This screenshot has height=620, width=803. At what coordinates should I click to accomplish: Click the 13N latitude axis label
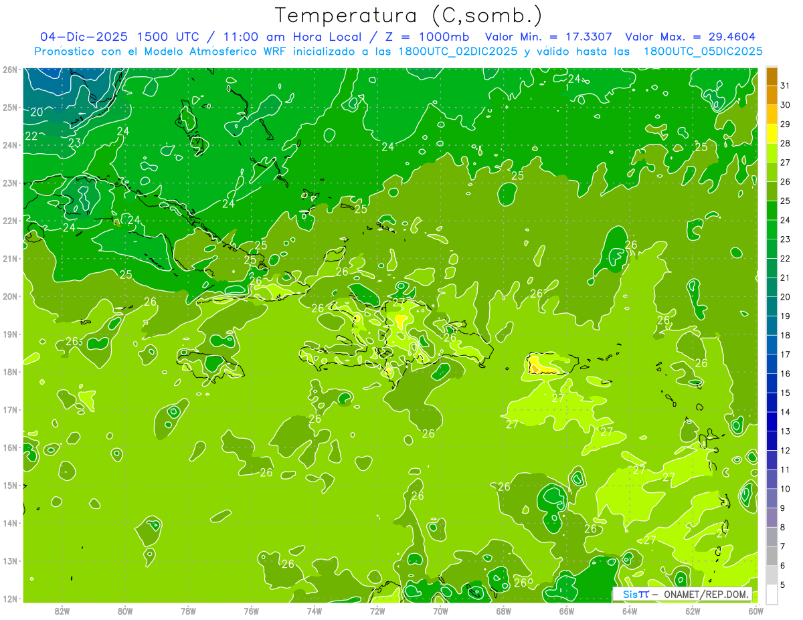click(9, 561)
